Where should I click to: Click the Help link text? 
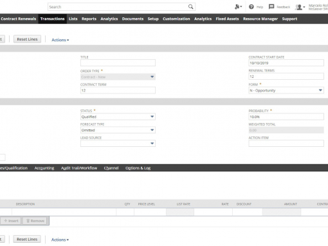(260, 7)
